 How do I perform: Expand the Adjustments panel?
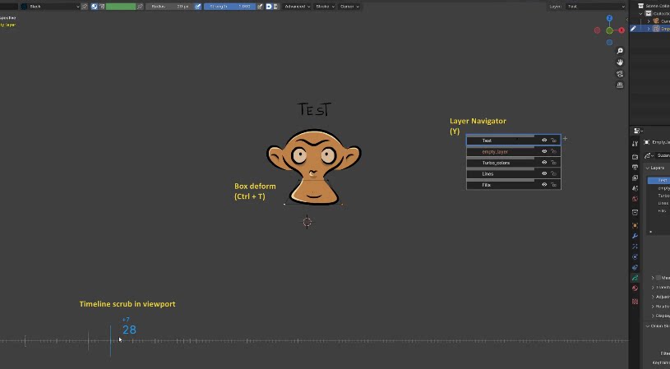653,297
